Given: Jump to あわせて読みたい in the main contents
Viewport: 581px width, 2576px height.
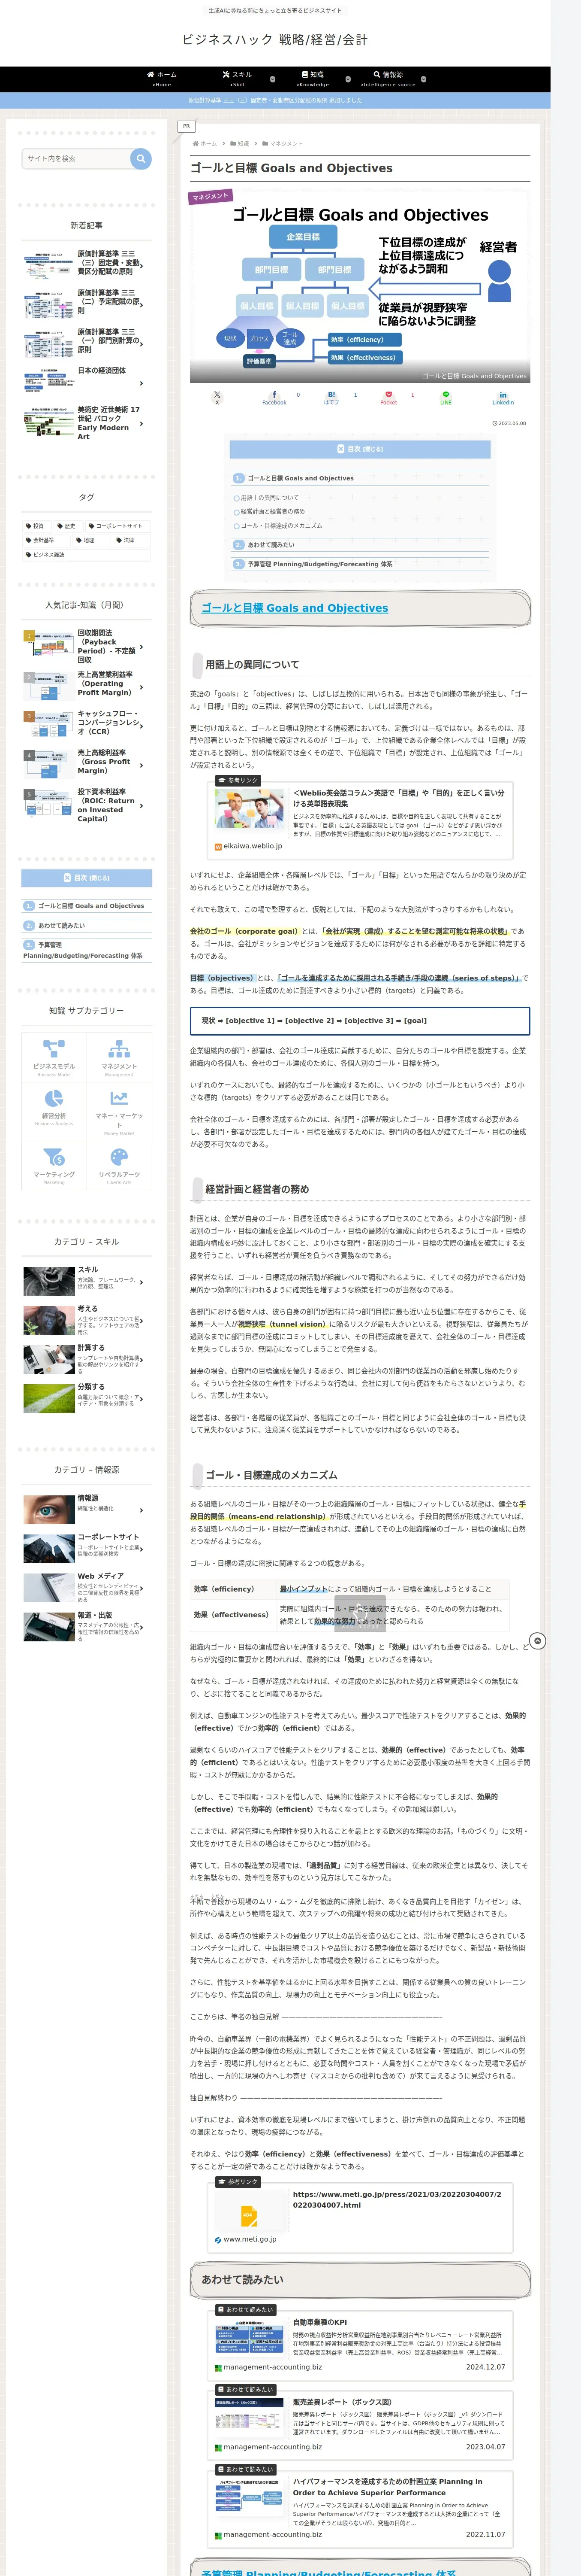Looking at the screenshot, I should click(x=271, y=545).
